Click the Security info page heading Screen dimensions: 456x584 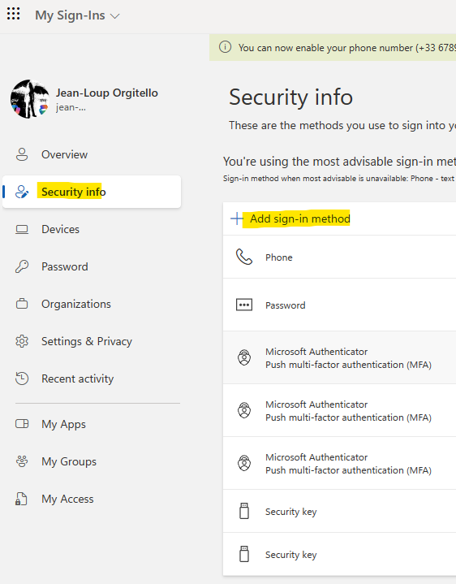290,97
